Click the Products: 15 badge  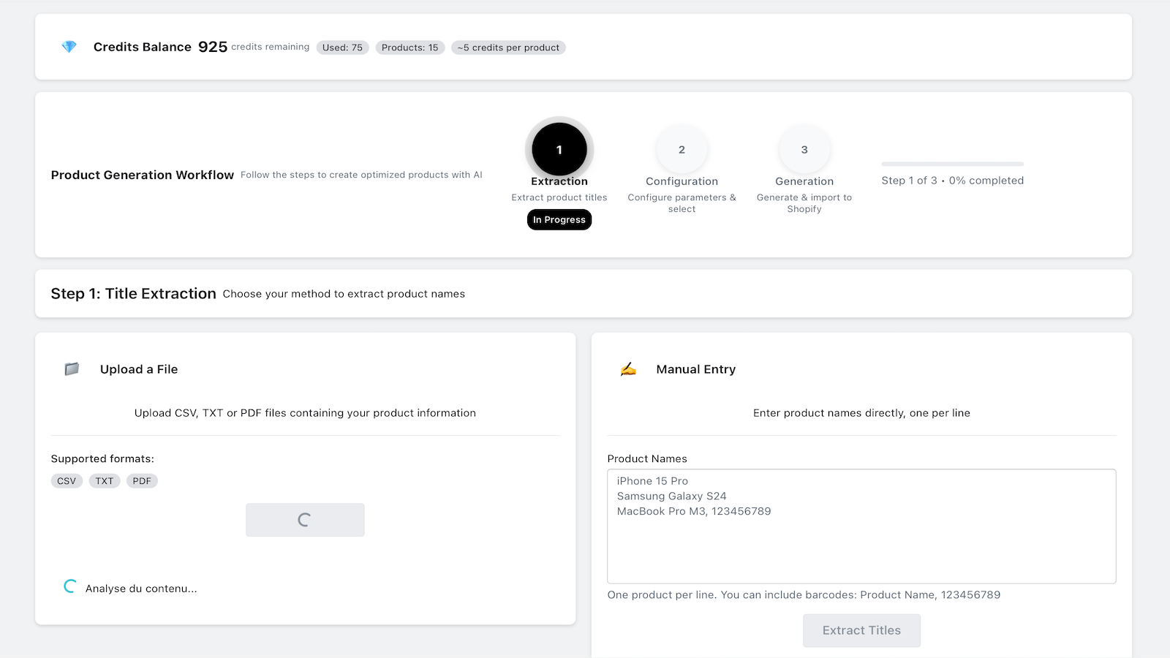click(x=410, y=47)
